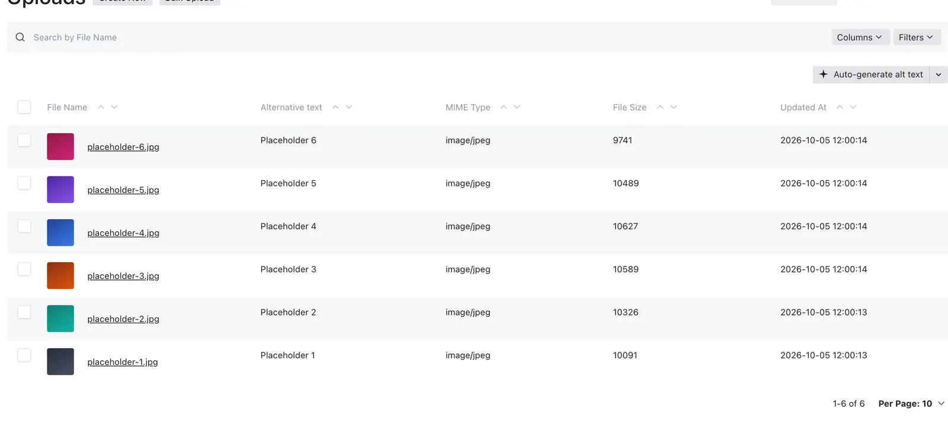Open the placeholder-5.jpg link
The height and width of the screenshot is (437, 948).
pyautogui.click(x=123, y=190)
